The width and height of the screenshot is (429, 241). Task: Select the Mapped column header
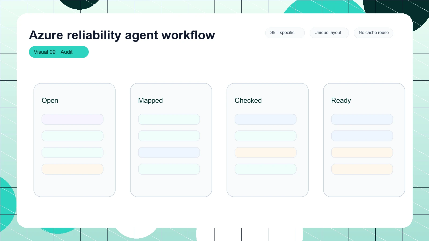pyautogui.click(x=150, y=100)
